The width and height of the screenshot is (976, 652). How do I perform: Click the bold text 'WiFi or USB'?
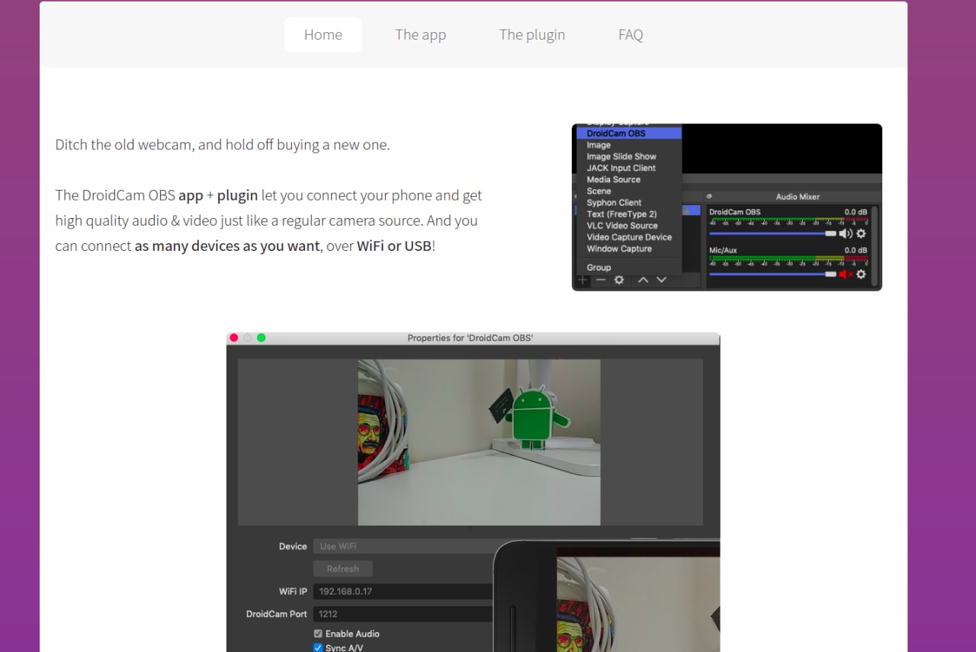(x=394, y=246)
